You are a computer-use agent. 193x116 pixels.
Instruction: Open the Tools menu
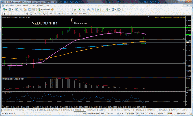click(x=33, y=6)
